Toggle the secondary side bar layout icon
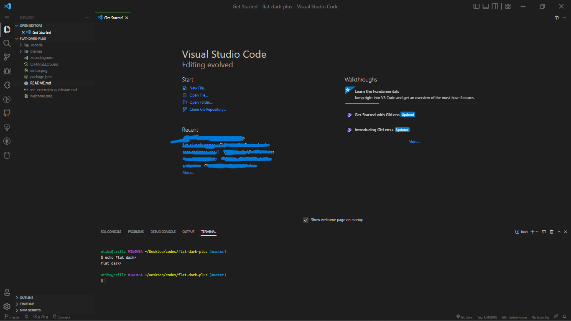 coord(495,6)
